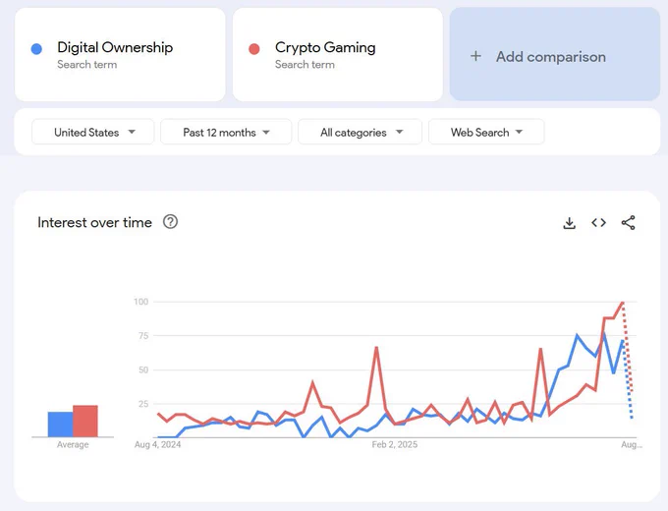Click the red line peak at 100

click(623, 302)
